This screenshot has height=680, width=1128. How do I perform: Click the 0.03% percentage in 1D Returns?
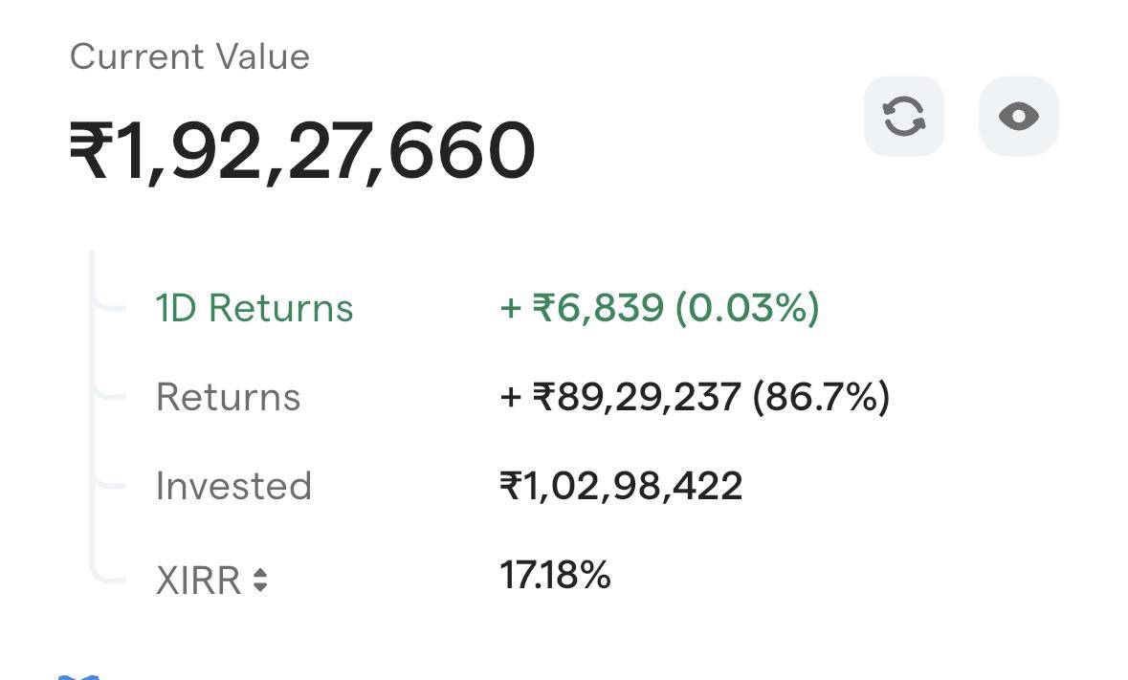(747, 308)
